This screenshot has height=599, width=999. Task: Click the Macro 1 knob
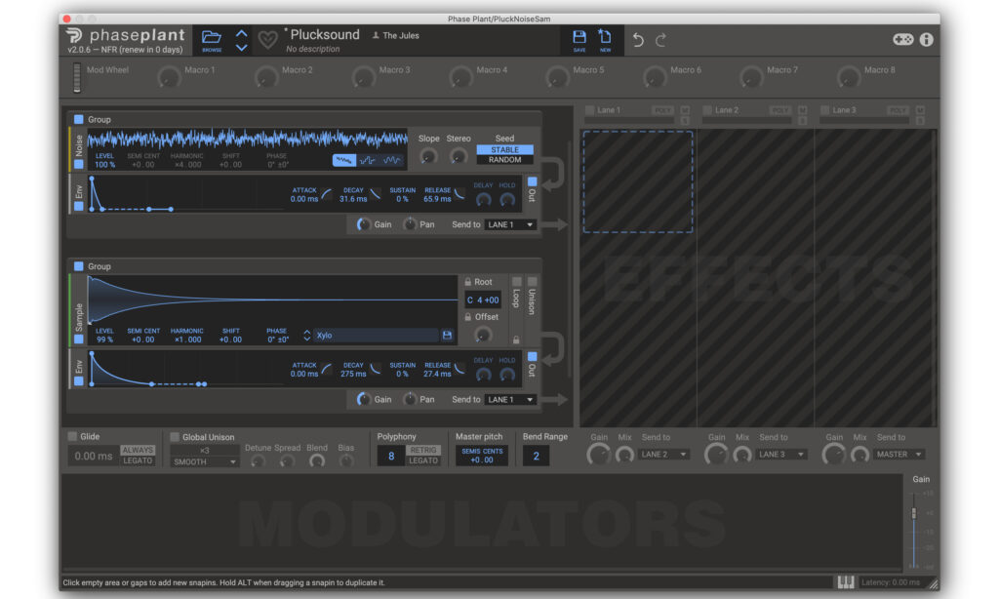point(169,77)
